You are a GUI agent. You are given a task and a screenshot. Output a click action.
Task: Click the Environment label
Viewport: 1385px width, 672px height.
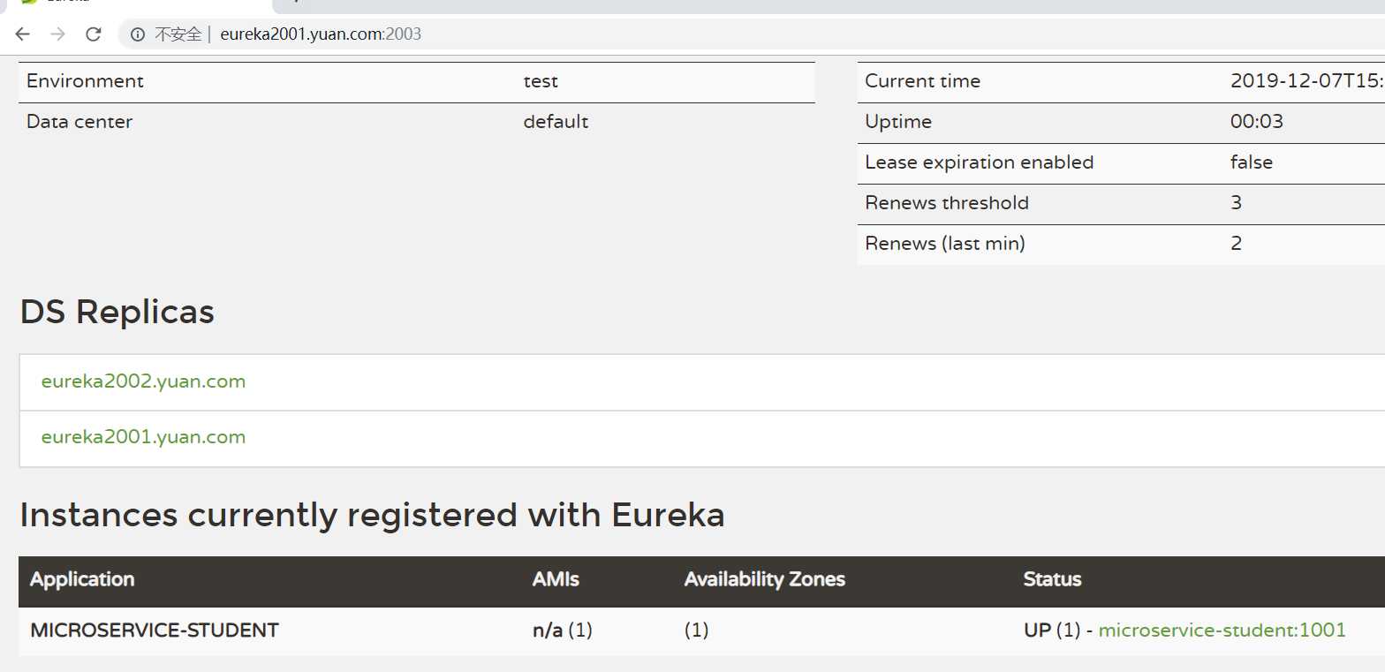[x=85, y=81]
